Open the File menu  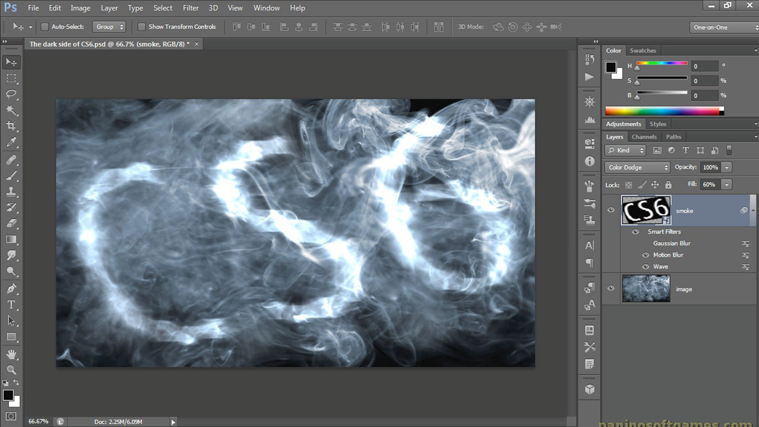click(33, 8)
